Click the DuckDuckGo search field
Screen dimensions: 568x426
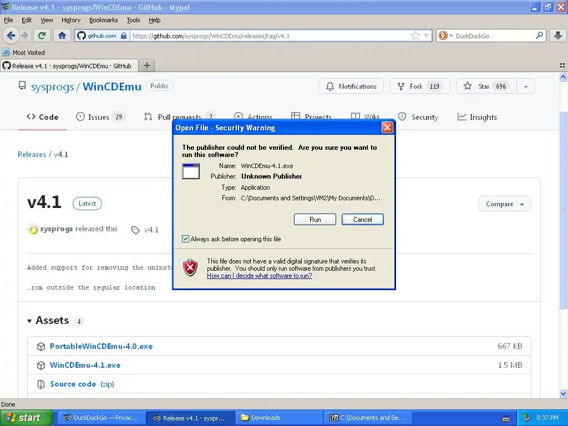tap(494, 36)
